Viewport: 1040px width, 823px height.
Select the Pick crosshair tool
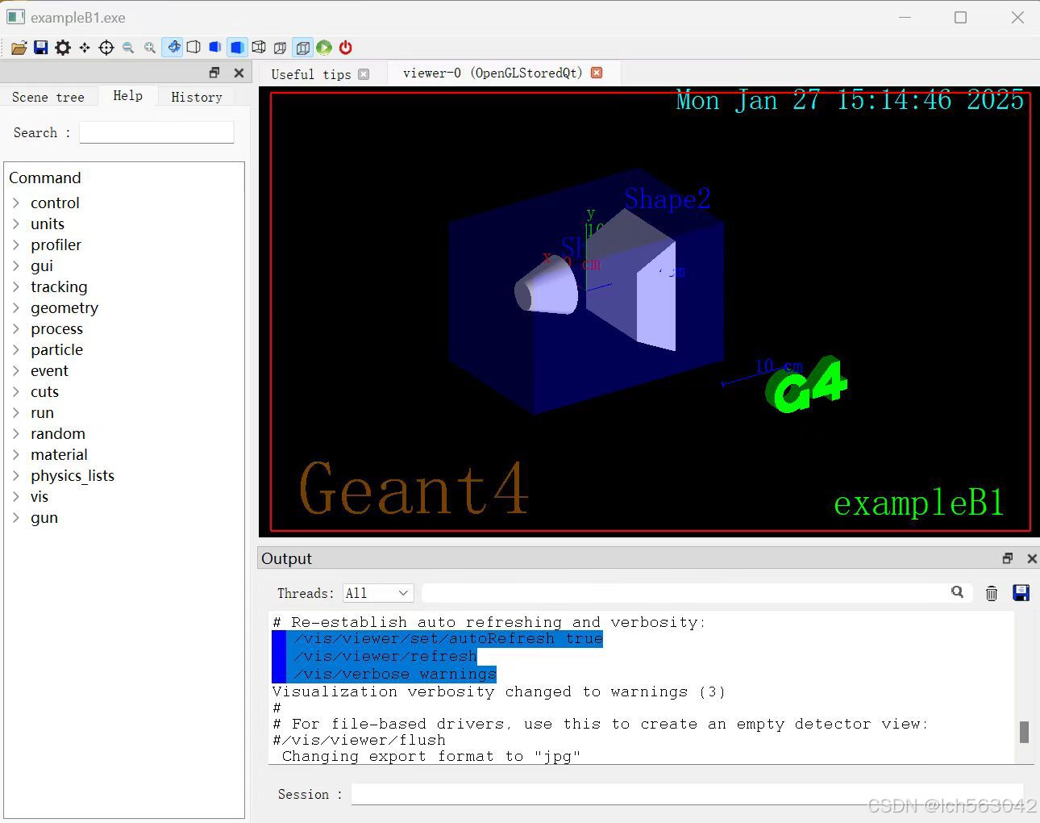106,48
